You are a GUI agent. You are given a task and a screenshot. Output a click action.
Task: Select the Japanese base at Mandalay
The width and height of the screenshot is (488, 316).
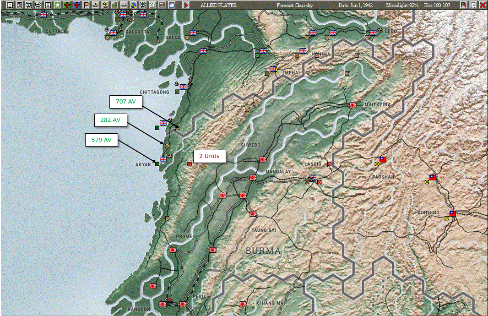(x=253, y=178)
